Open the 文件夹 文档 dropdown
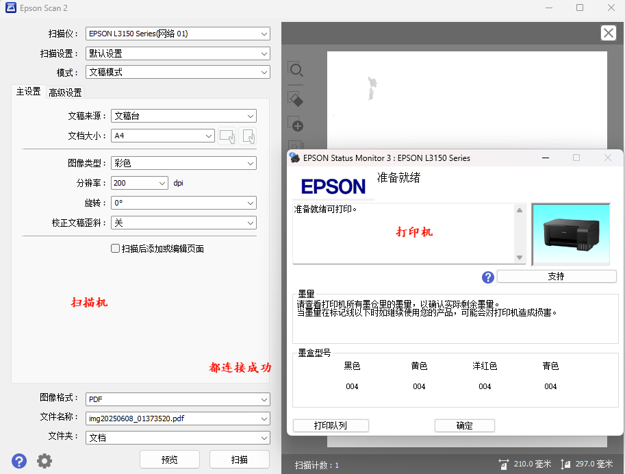 pos(178,438)
